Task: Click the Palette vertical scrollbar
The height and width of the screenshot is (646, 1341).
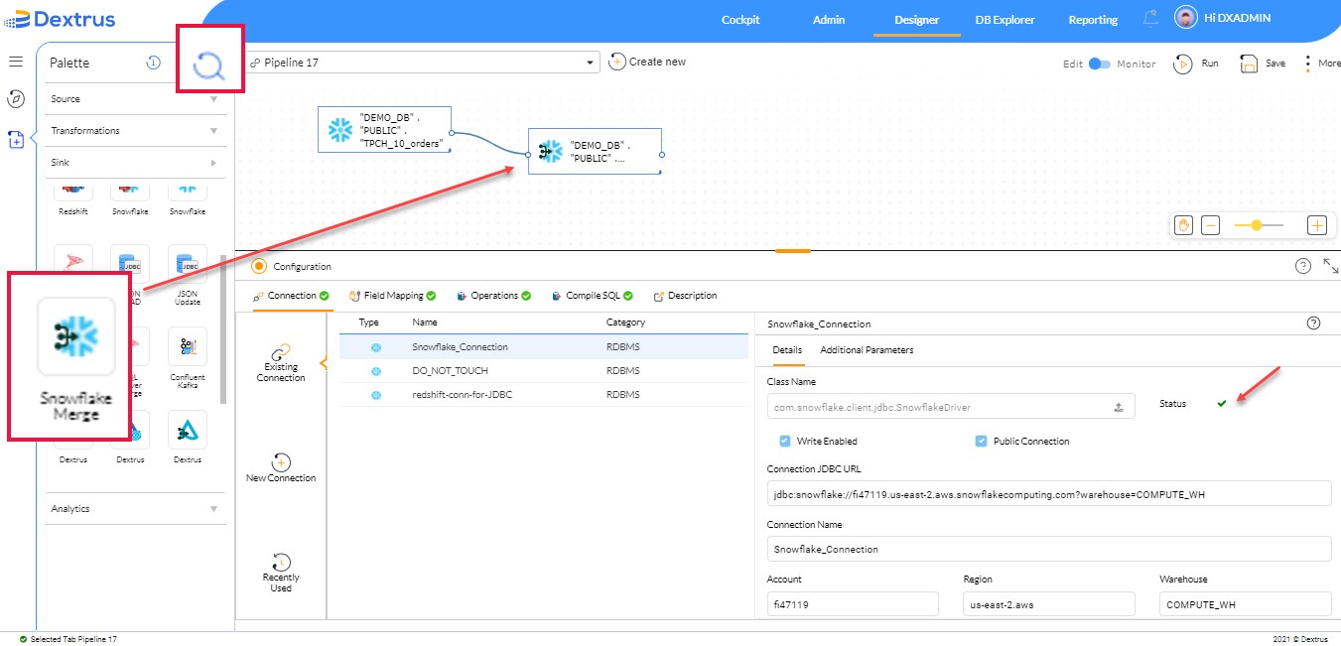Action: pyautogui.click(x=223, y=329)
